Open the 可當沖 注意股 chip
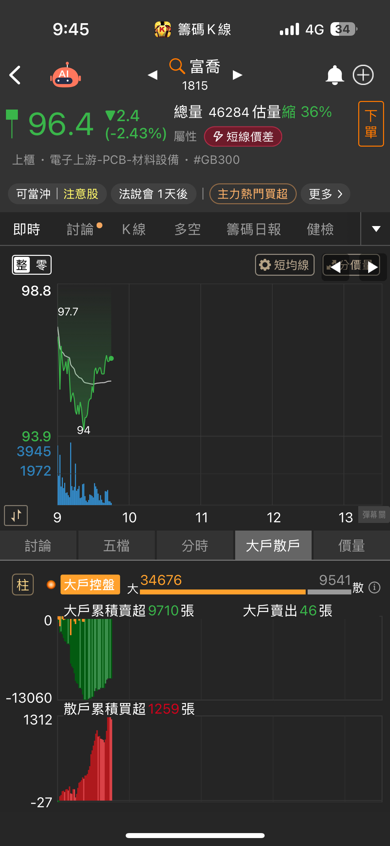390x846 pixels. [x=57, y=194]
